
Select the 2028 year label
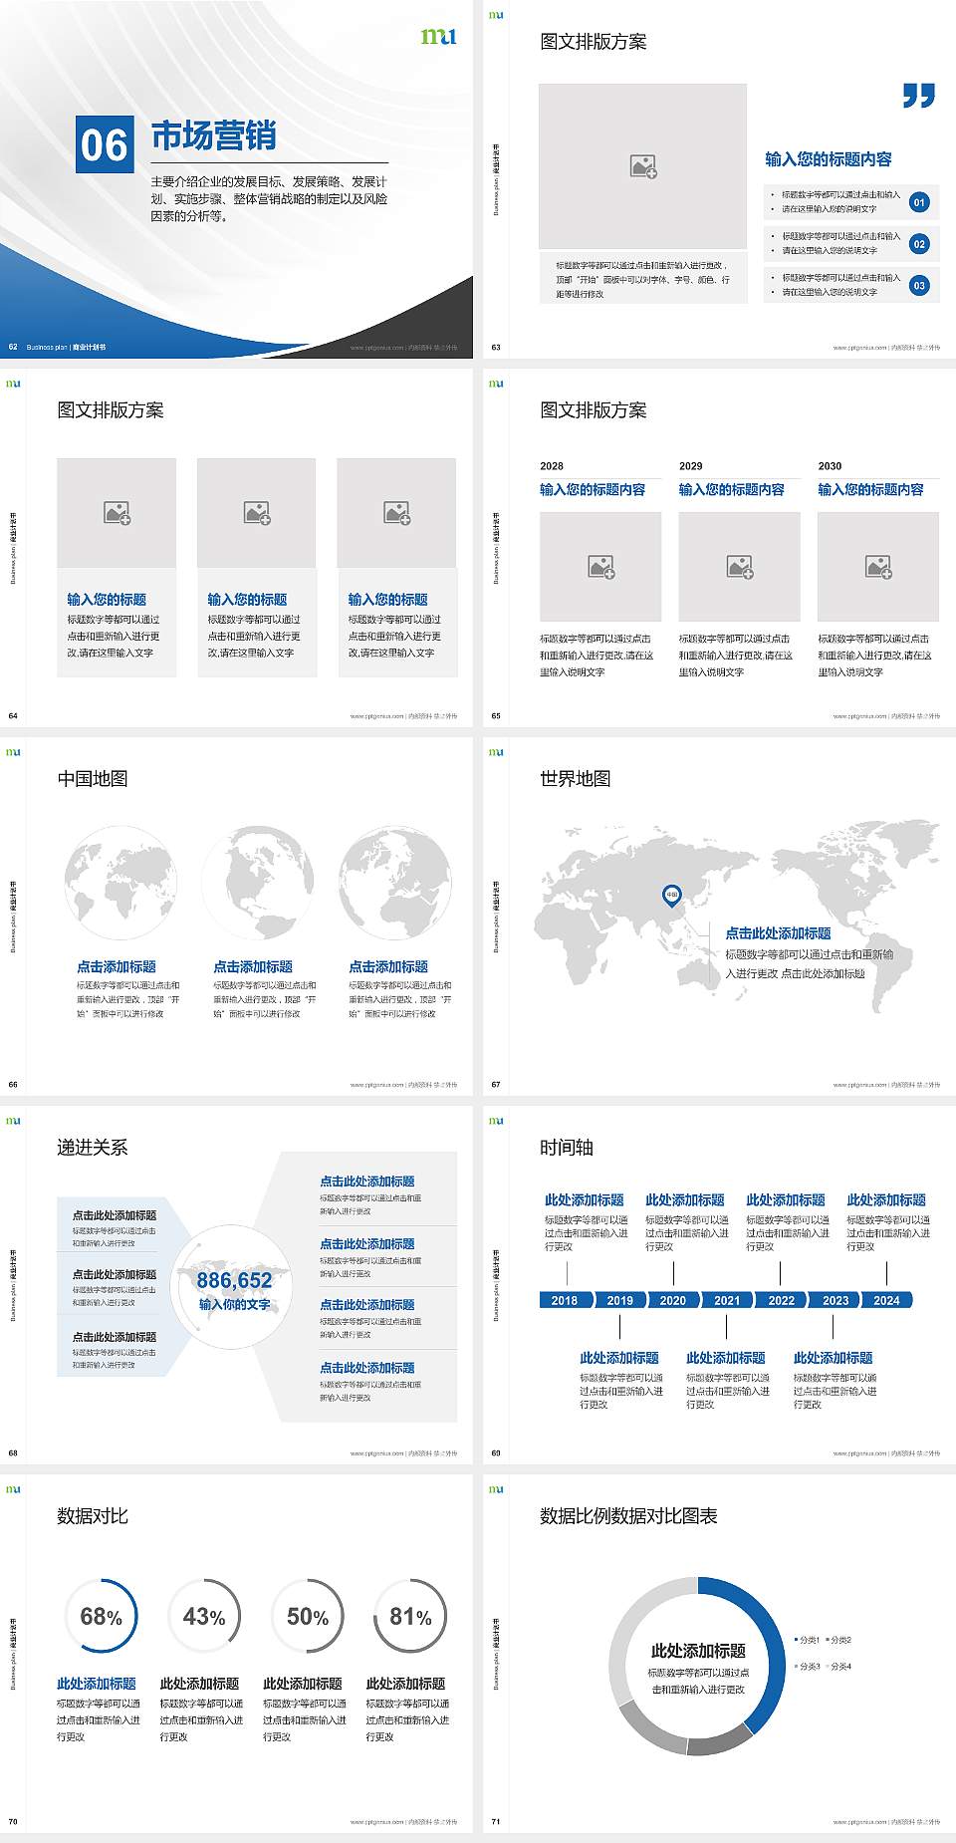pos(552,465)
